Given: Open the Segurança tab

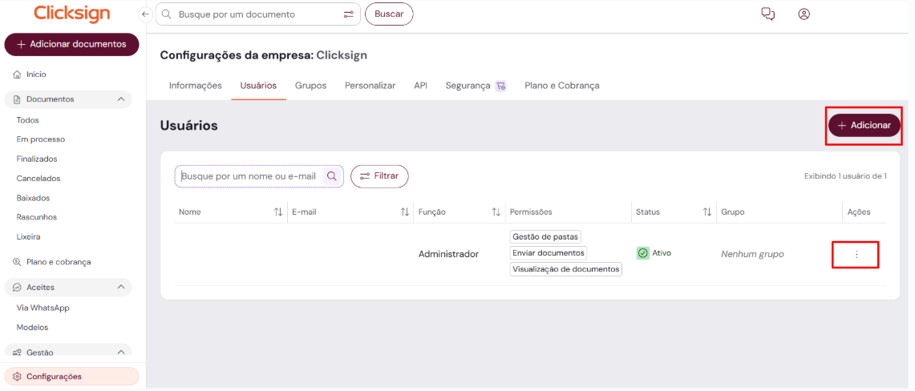Looking at the screenshot, I should click(x=468, y=86).
